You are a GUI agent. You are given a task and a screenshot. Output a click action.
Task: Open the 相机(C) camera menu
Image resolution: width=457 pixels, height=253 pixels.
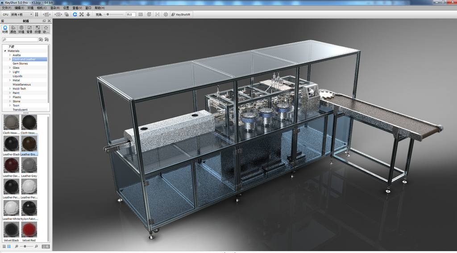42,8
